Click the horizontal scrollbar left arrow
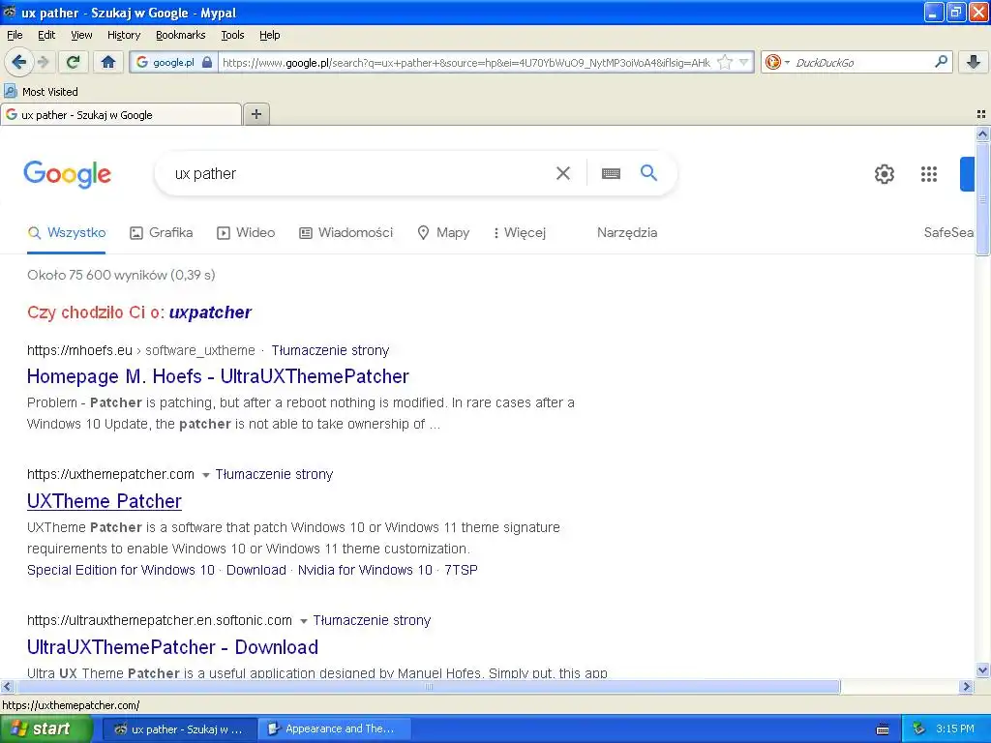 pos(7,686)
